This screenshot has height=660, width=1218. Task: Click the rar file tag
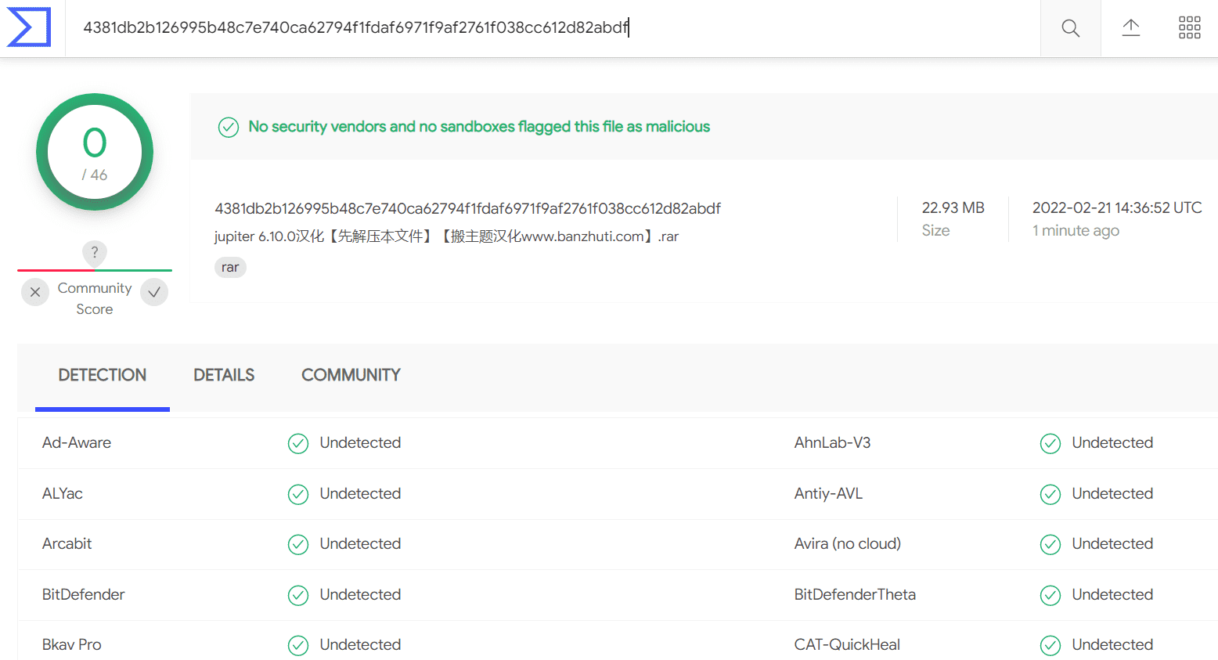[x=230, y=267]
